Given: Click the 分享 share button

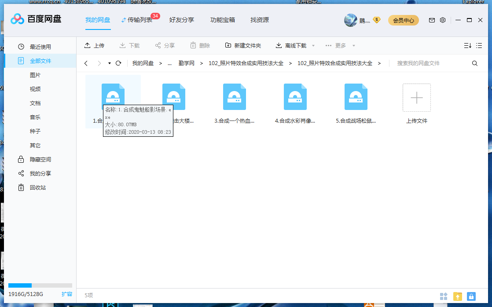Looking at the screenshot, I should [165, 45].
